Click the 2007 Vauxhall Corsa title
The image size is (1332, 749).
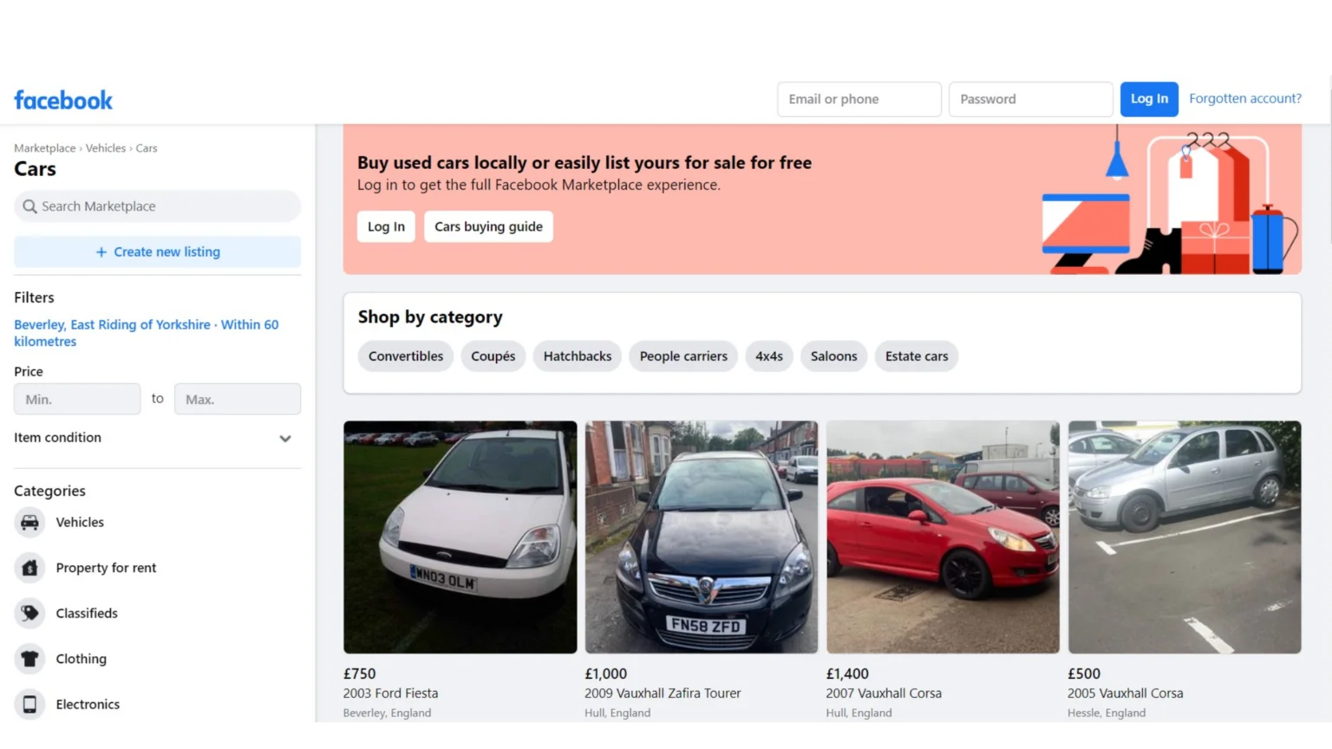[884, 694]
